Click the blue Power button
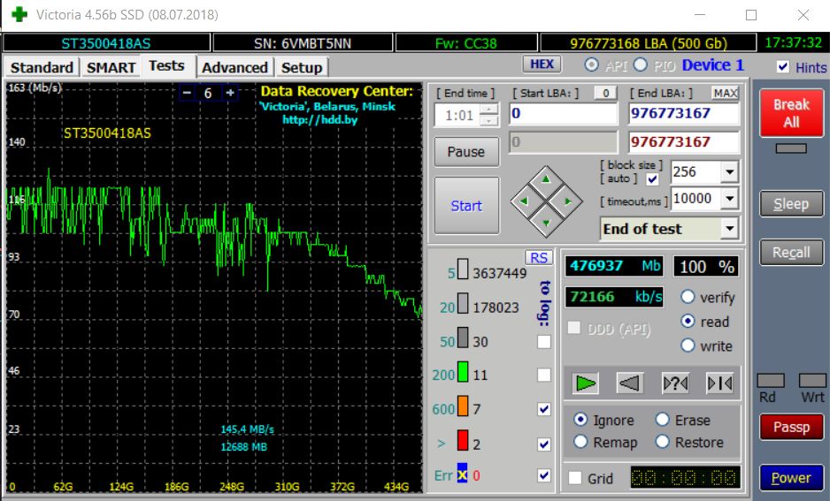The width and height of the screenshot is (830, 501). pyautogui.click(x=791, y=478)
